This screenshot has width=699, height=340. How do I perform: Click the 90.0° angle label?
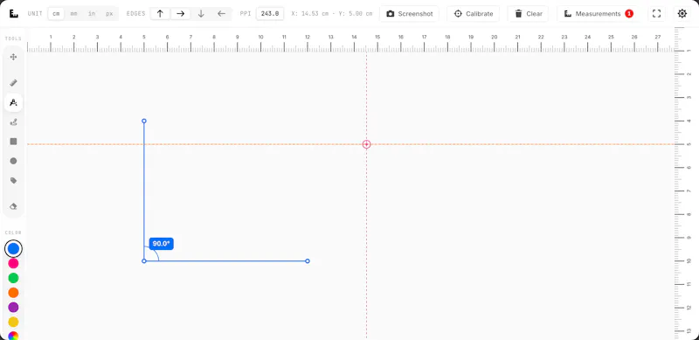pos(161,244)
